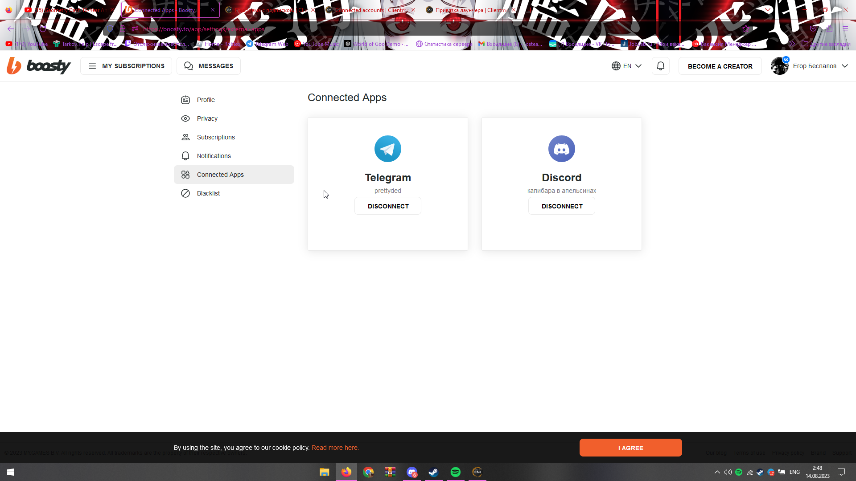This screenshot has height=481, width=856.
Task: Open Spotify from the taskbar
Action: [455, 472]
